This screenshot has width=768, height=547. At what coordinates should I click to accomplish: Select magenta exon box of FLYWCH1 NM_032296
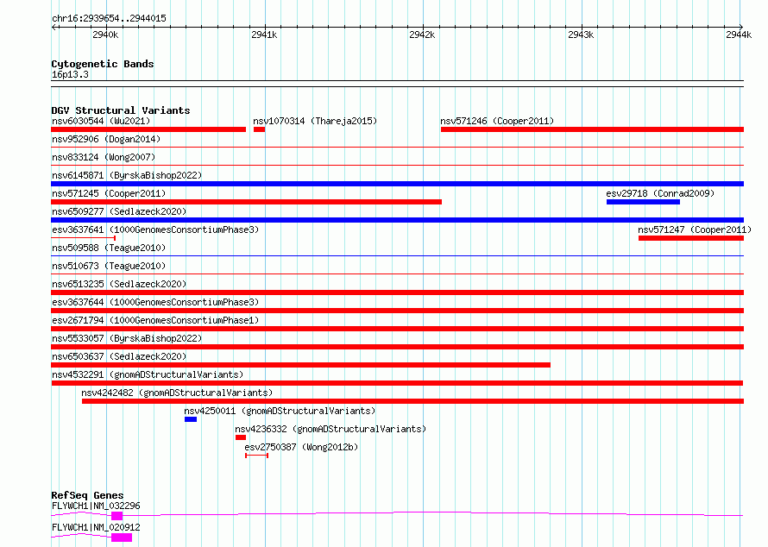pos(116,516)
